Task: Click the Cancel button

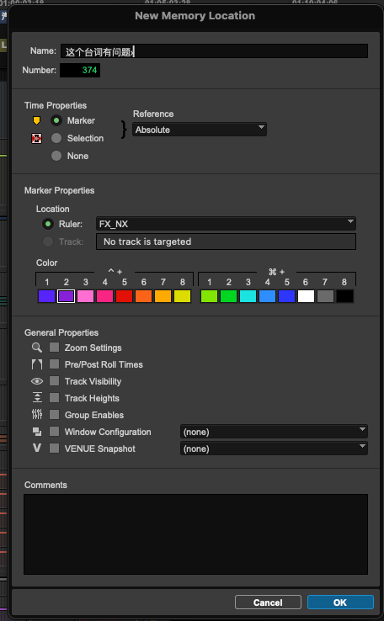Action: click(x=268, y=602)
